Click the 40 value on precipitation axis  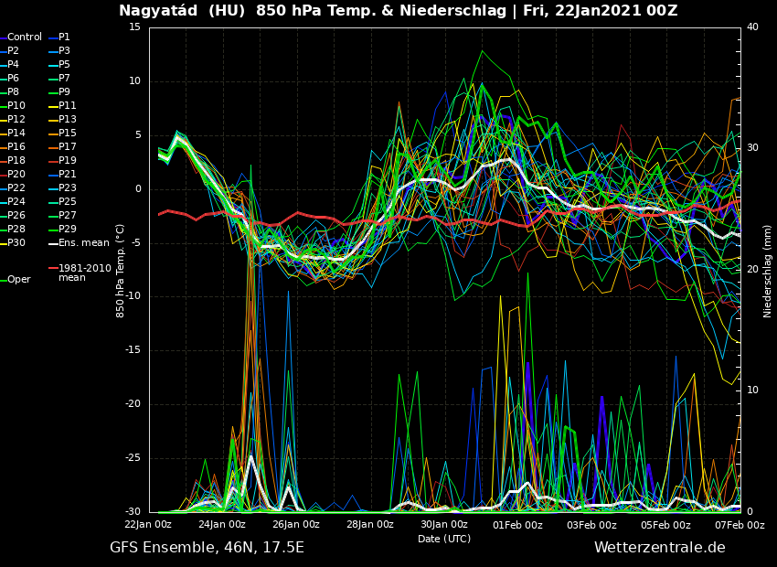tap(752, 27)
